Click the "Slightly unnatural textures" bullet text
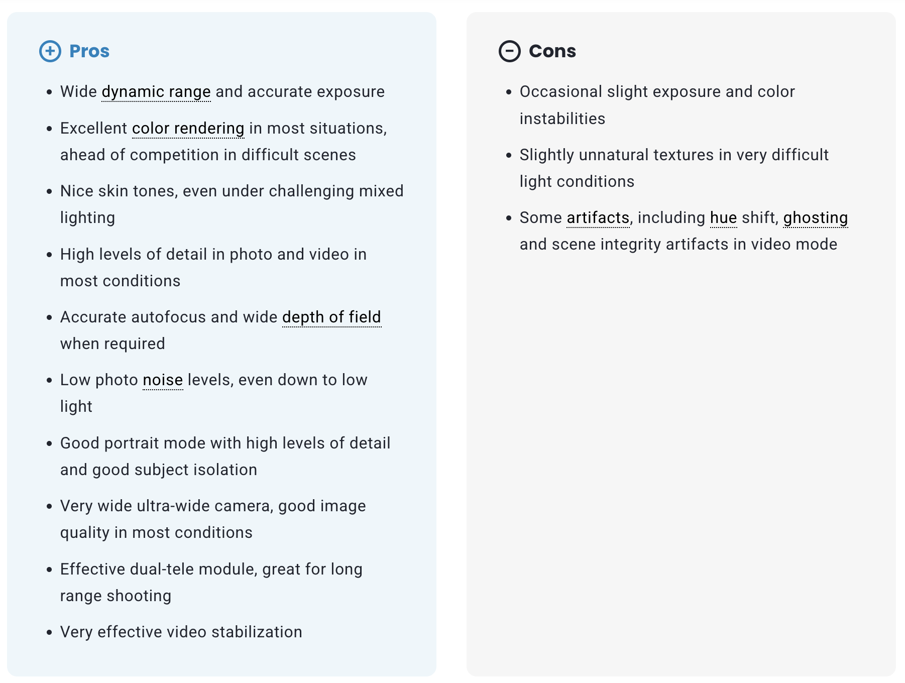 point(673,155)
